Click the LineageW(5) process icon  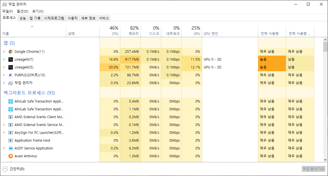tap(10, 67)
